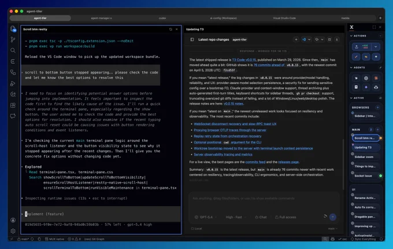The width and height of the screenshot is (393, 249).
Task: Add a new browser with plus icon
Action: coord(377,108)
